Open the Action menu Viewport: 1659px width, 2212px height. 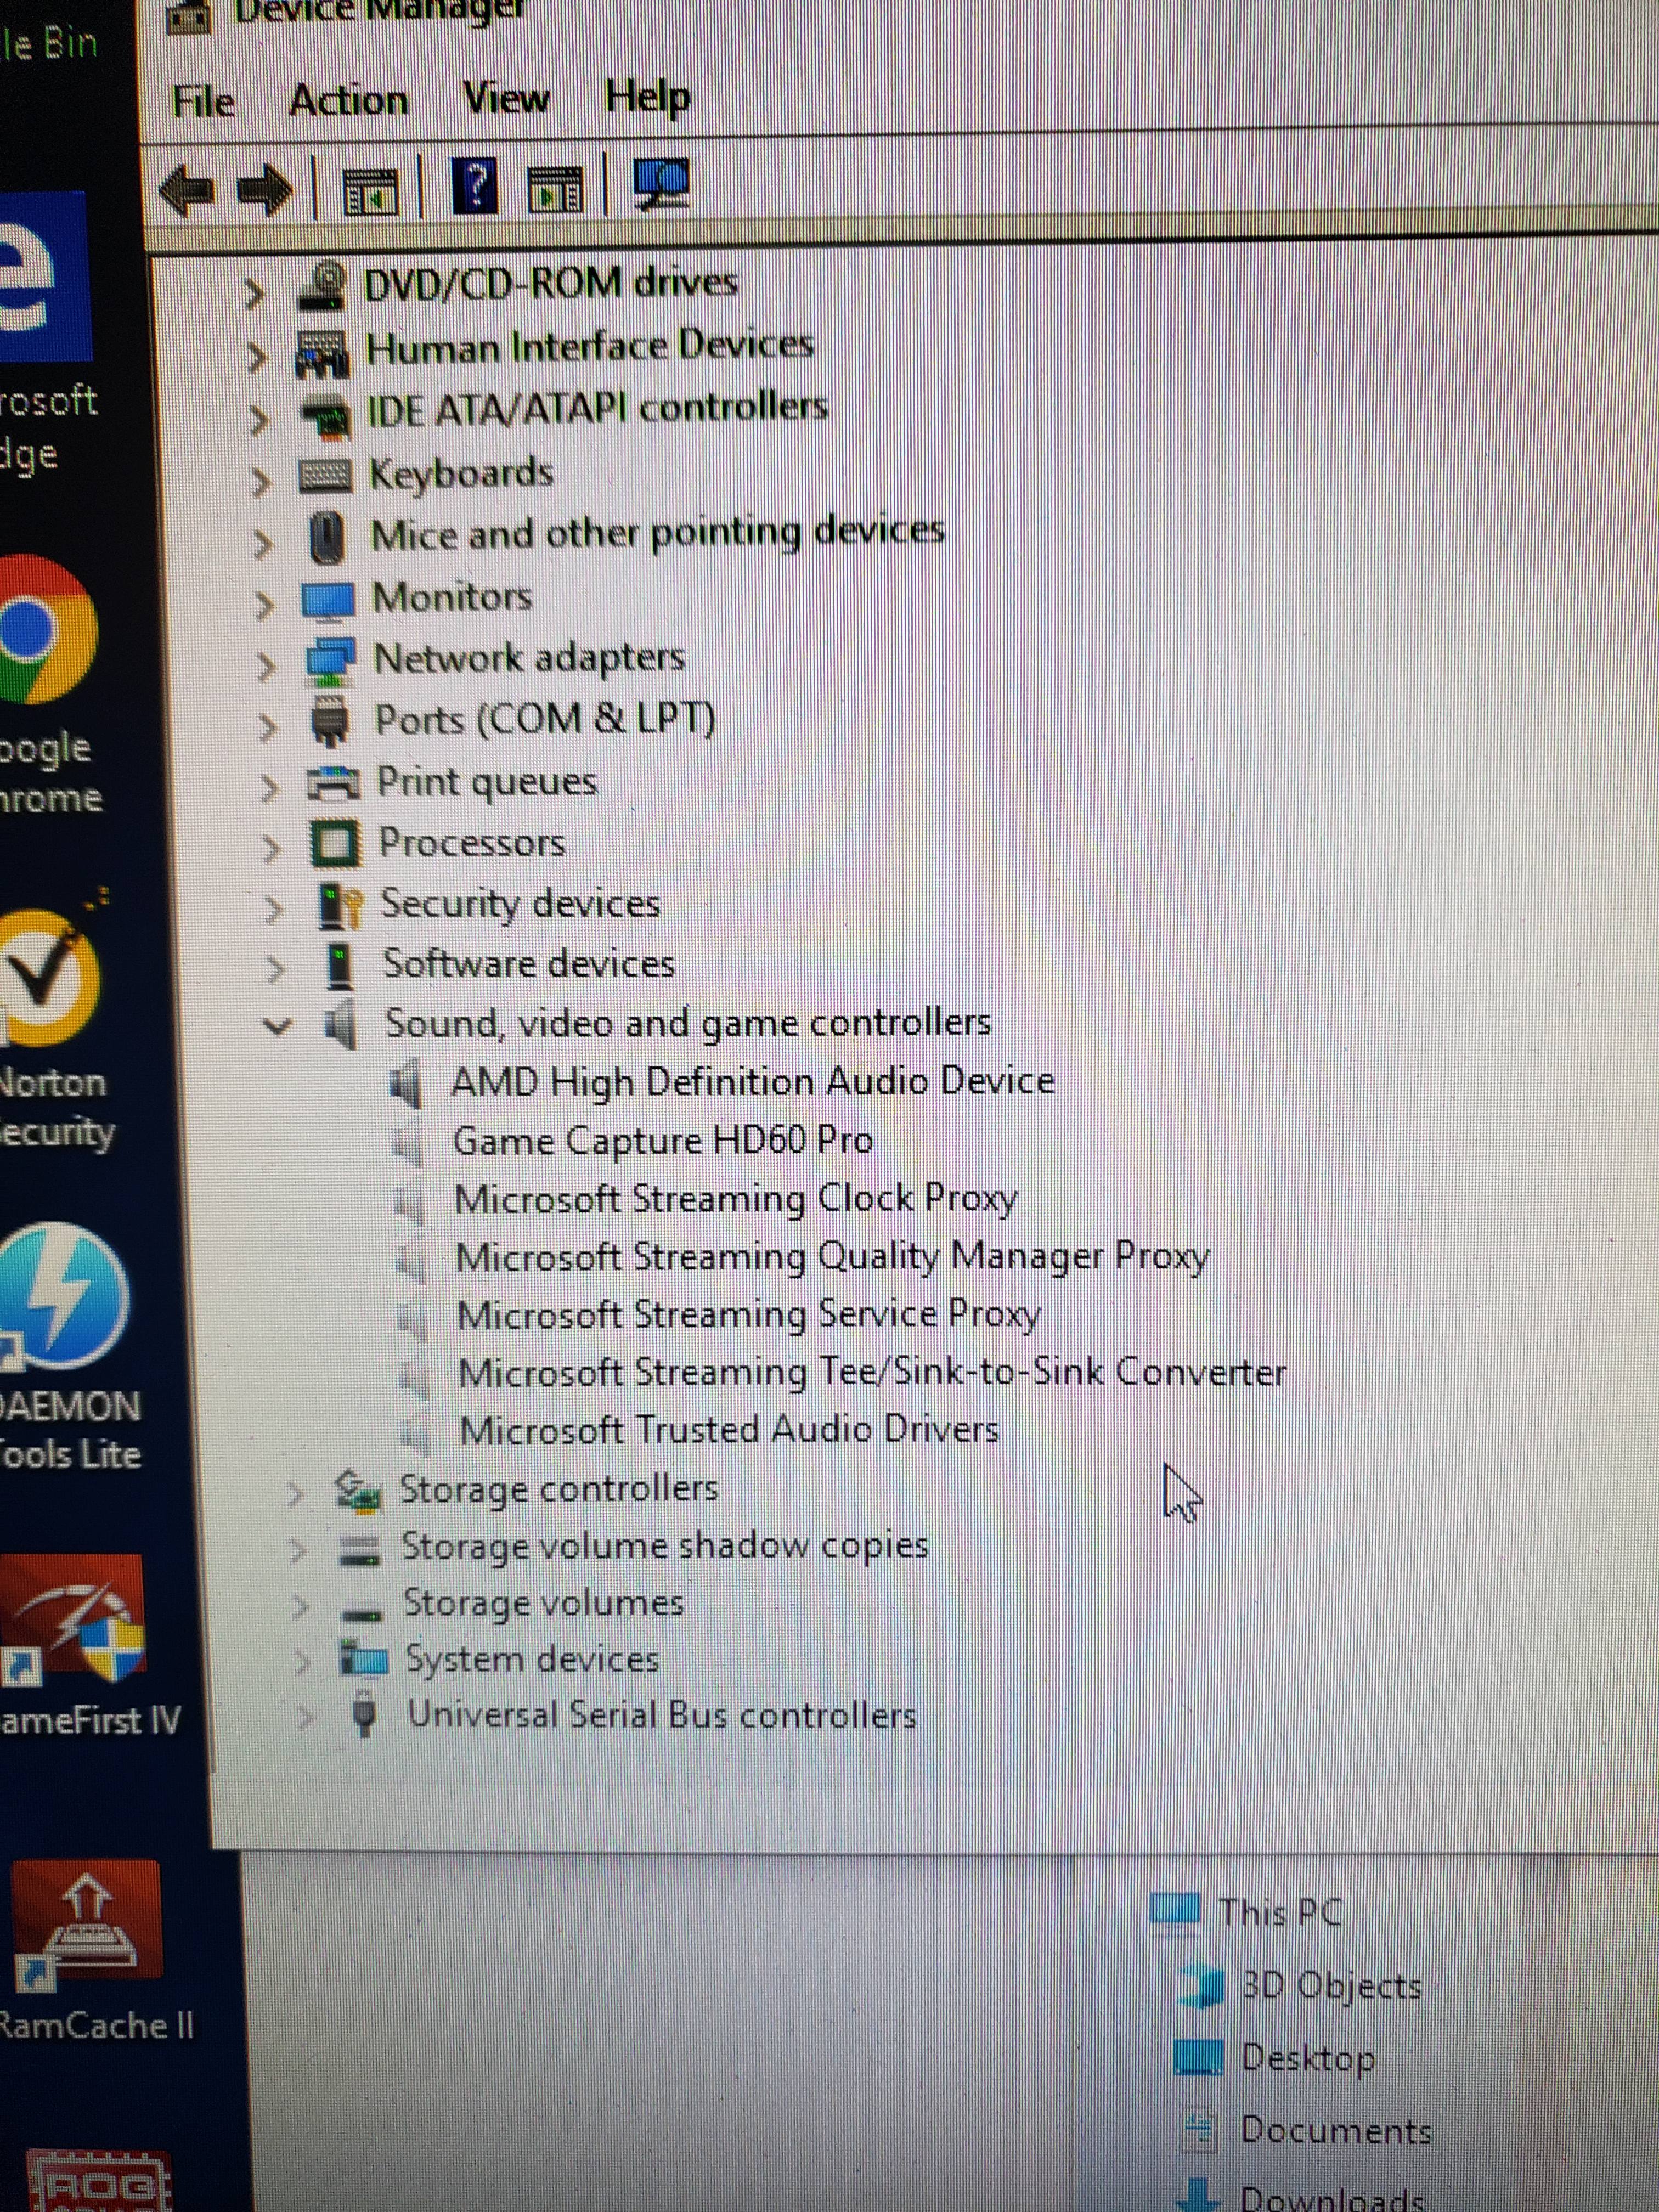[348, 100]
